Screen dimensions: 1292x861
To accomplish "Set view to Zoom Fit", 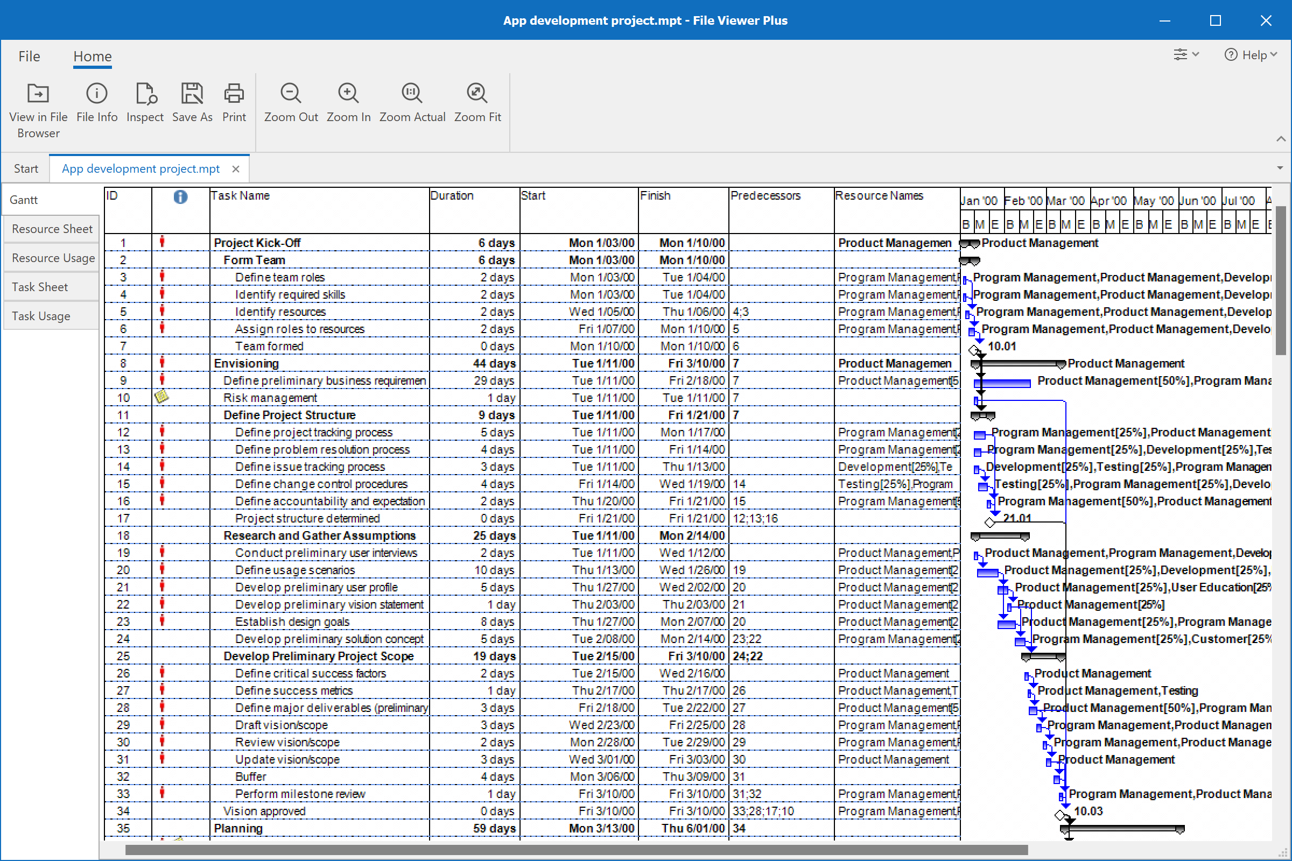I will pyautogui.click(x=477, y=103).
